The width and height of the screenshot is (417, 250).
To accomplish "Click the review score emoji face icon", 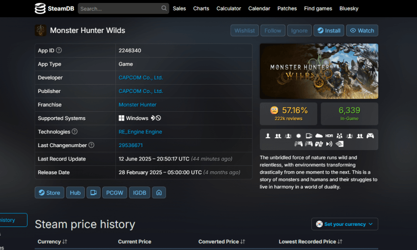I will click(x=274, y=110).
